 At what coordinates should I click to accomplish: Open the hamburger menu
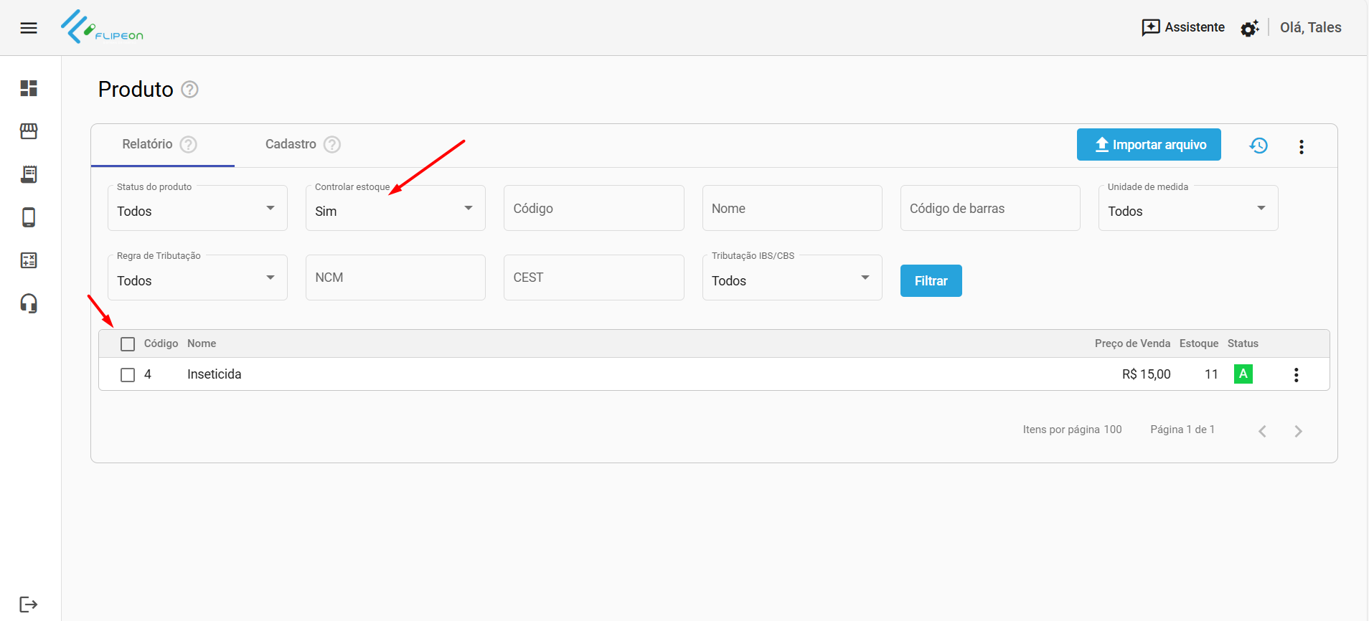(29, 28)
